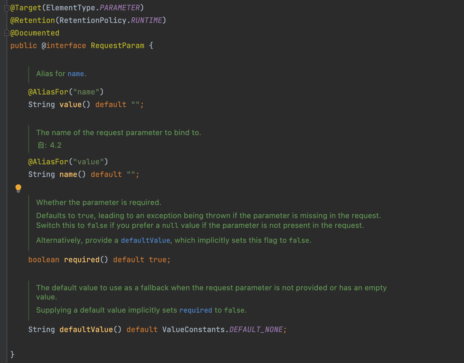The height and width of the screenshot is (363, 464).
Task: Click the String type before defaultValue()
Action: pos(42,330)
